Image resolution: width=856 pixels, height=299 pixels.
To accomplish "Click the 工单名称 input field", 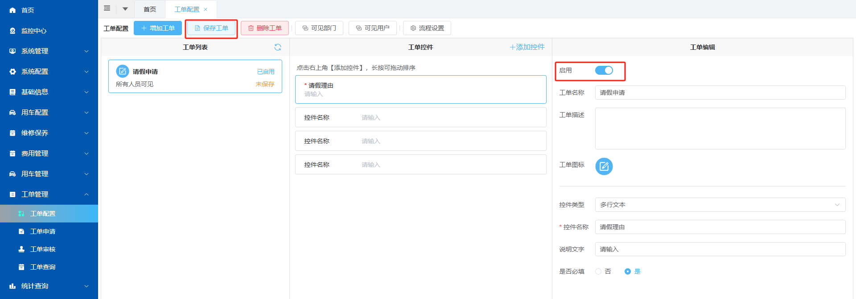I will click(720, 93).
